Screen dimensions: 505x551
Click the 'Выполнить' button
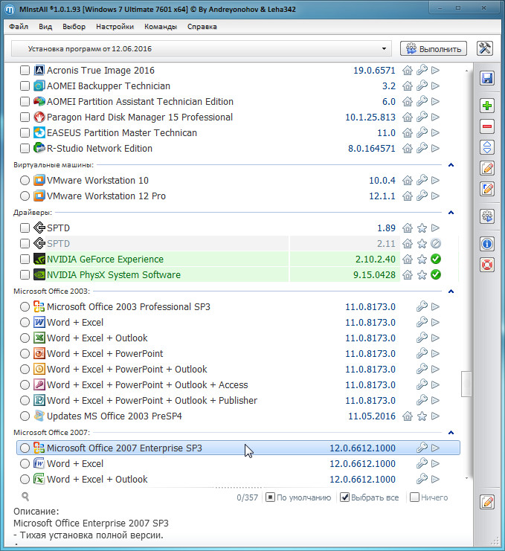click(434, 48)
